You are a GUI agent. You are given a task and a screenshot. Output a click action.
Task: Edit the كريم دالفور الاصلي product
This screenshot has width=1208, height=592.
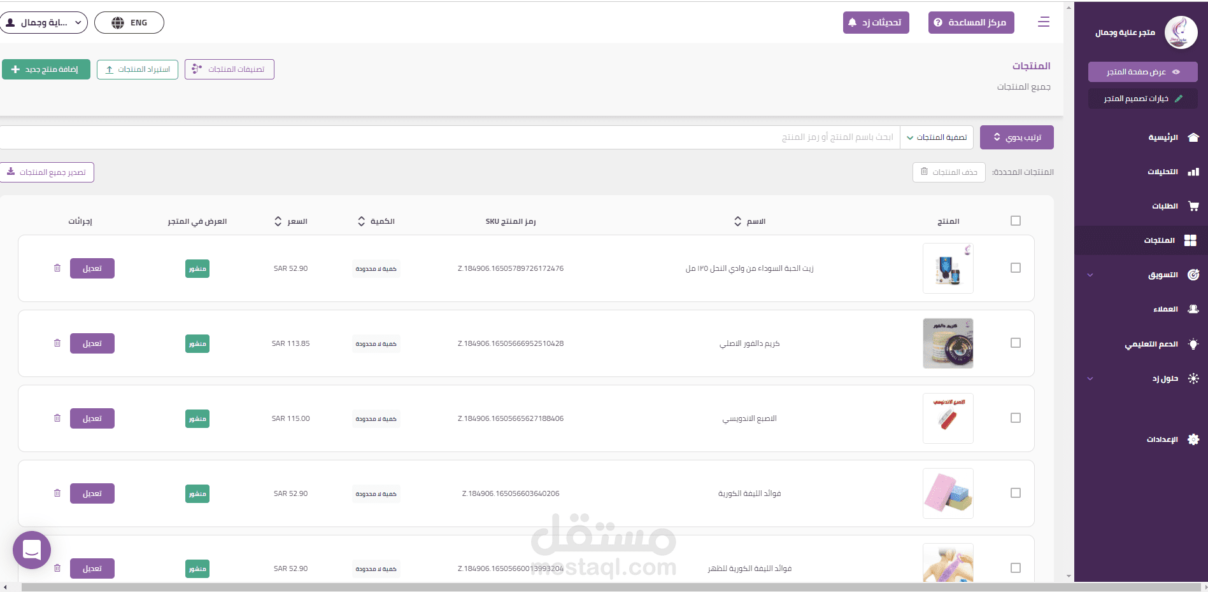(x=92, y=343)
